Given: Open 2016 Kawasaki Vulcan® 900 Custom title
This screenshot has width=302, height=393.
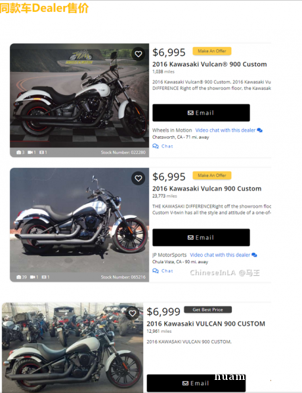Looking at the screenshot, I should click(x=209, y=64).
